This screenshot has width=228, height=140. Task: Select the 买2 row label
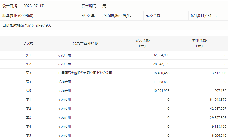tap(29, 64)
